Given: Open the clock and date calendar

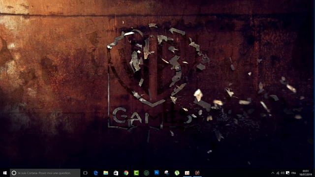Looking at the screenshot, I should [x=306, y=173].
